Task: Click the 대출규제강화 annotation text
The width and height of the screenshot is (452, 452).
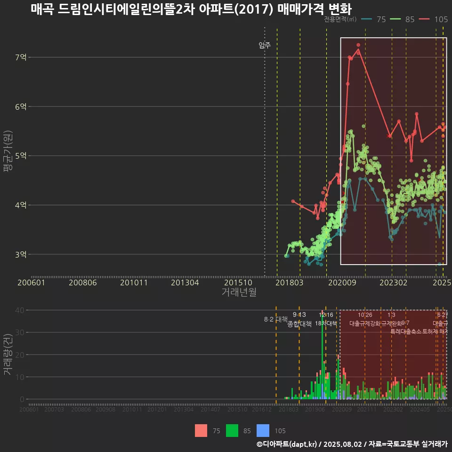Action: pyautogui.click(x=364, y=323)
